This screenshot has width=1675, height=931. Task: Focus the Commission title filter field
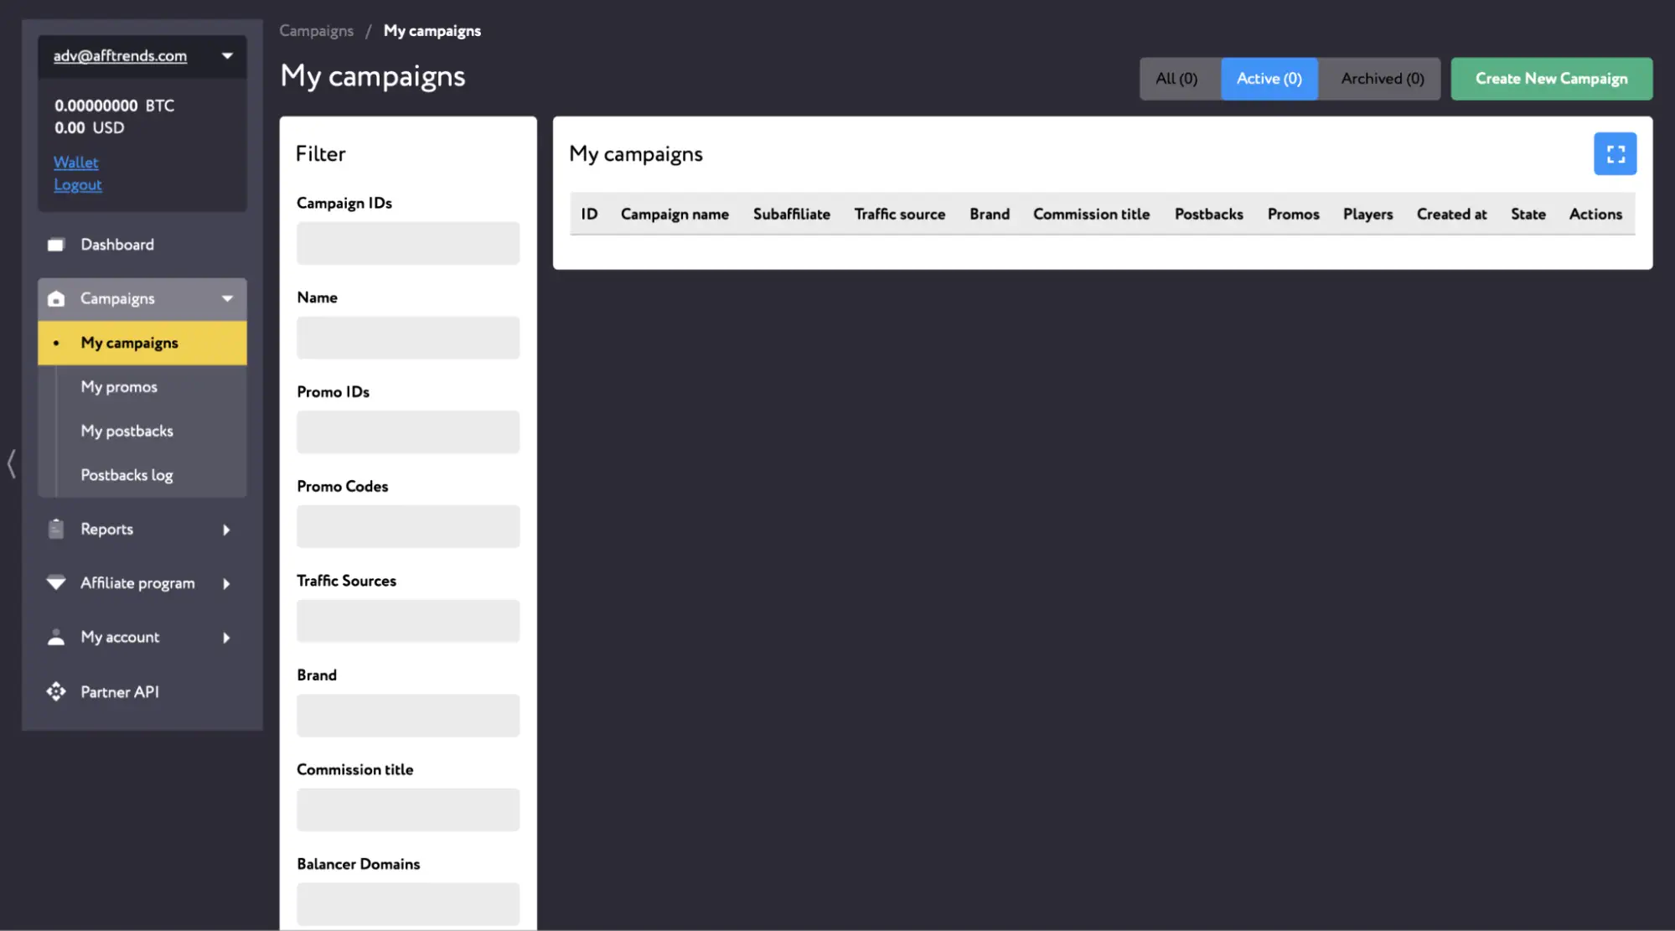408,809
